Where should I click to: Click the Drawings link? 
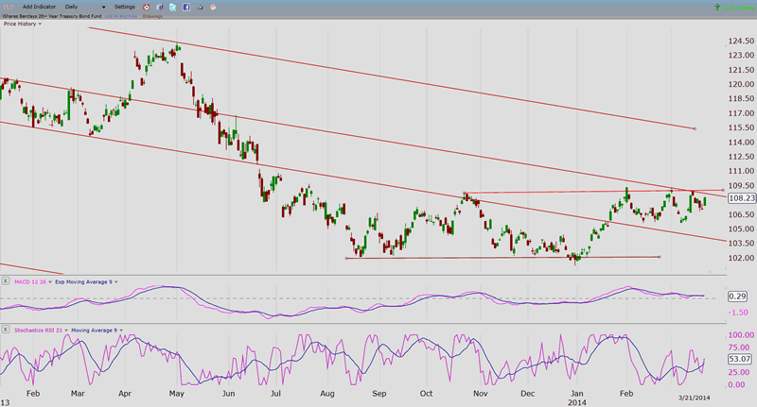(151, 16)
